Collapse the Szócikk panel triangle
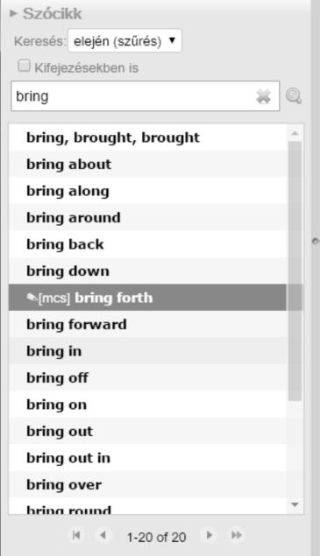This screenshot has width=320, height=556. click(13, 13)
